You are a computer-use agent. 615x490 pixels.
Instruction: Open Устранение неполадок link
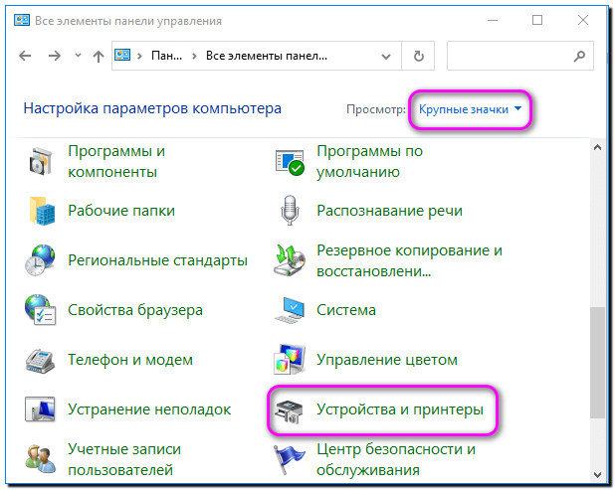coord(149,409)
